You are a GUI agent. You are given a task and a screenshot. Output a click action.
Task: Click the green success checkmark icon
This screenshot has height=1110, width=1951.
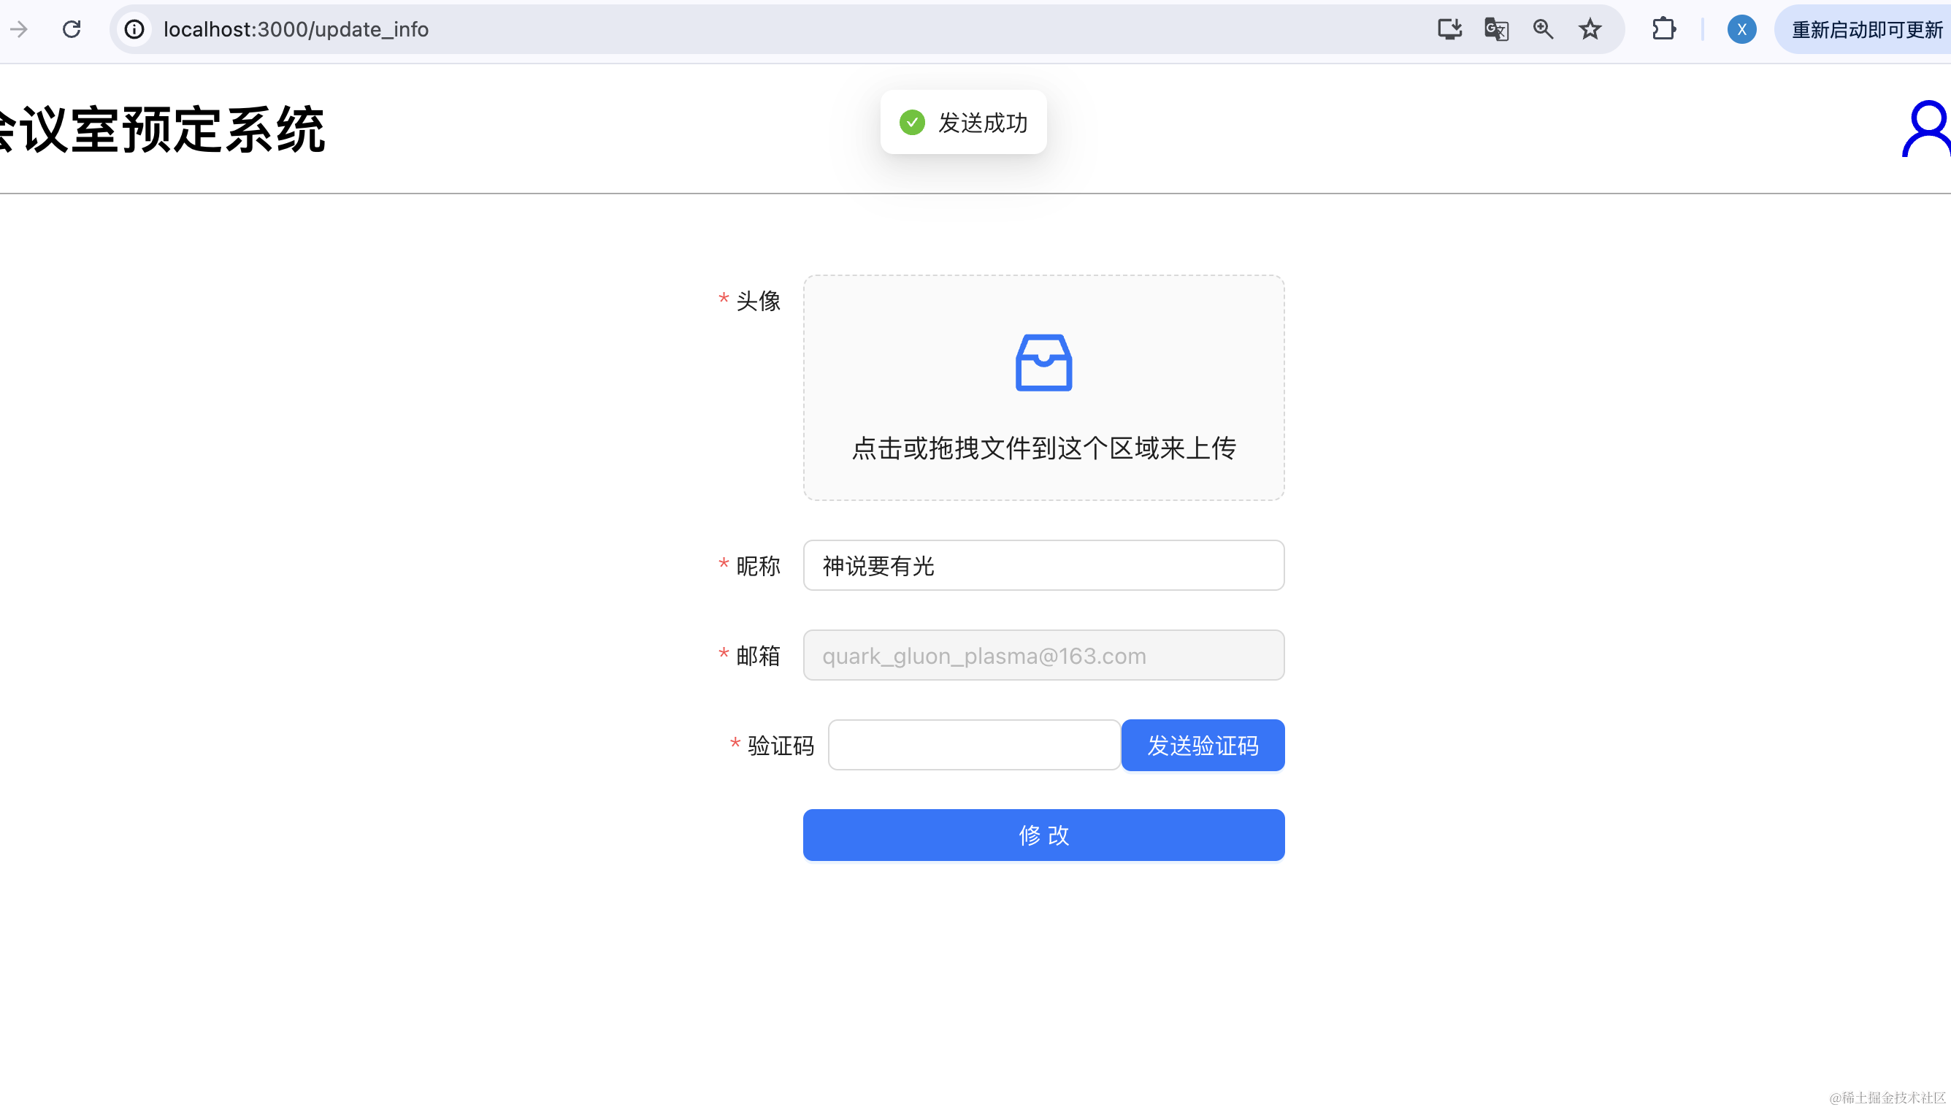tap(911, 122)
